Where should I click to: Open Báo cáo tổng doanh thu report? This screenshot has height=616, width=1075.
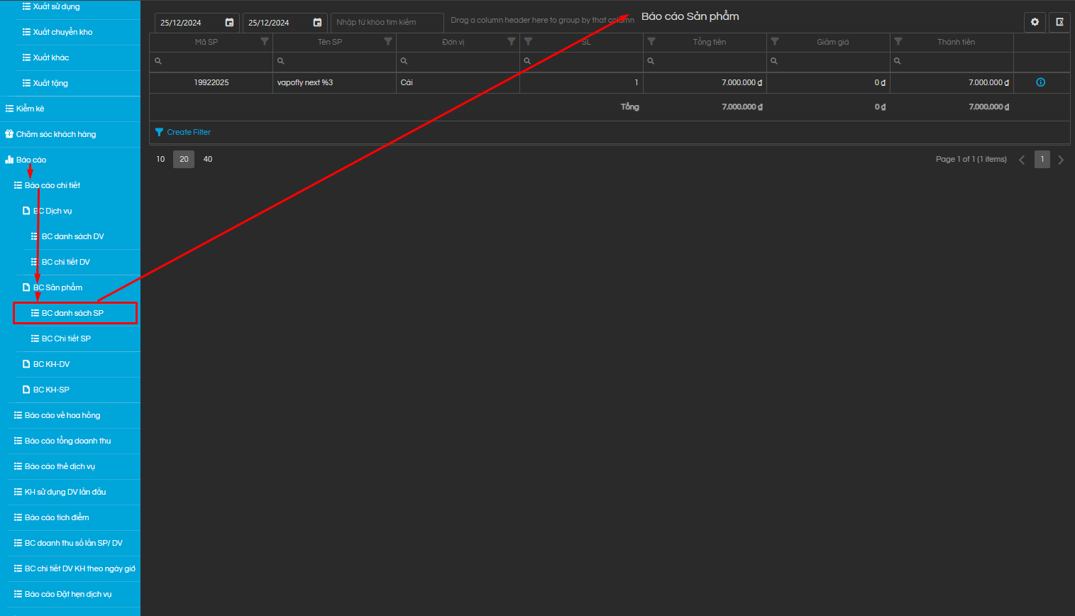point(67,441)
